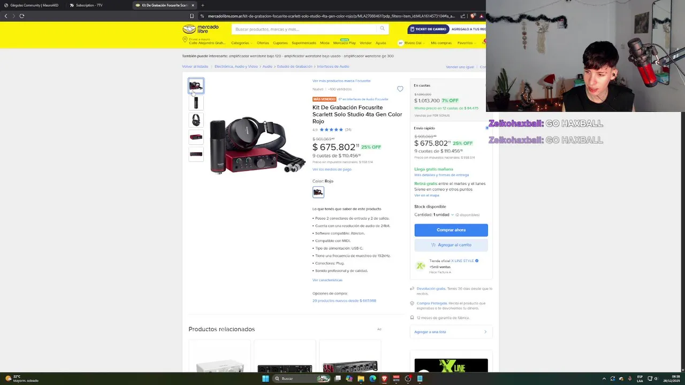The image size is (685, 385).
Task: Open the Ayuda menu item
Action: [380, 43]
